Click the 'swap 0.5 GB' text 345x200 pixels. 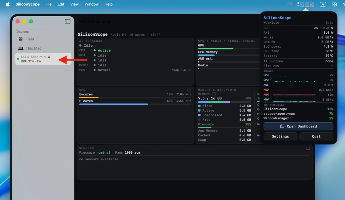[181, 70]
